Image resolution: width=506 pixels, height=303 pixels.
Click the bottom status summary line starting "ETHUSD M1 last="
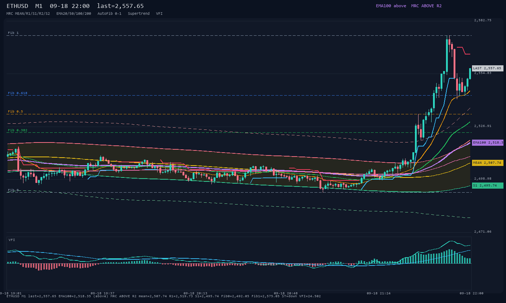pos(164,296)
